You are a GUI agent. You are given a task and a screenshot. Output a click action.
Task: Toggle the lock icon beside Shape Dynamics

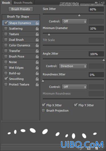click(x=37, y=23)
